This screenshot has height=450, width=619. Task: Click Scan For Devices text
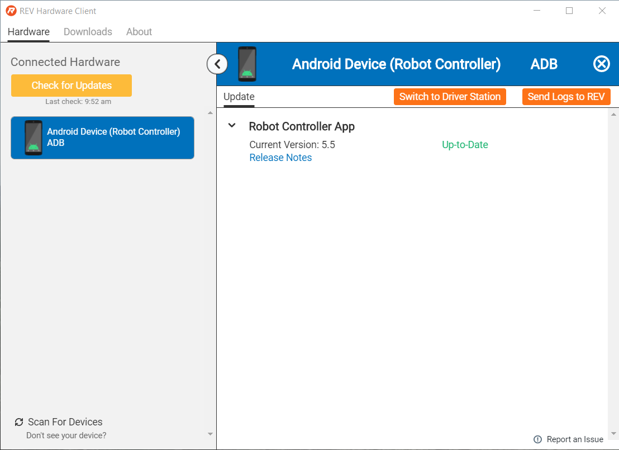click(65, 422)
